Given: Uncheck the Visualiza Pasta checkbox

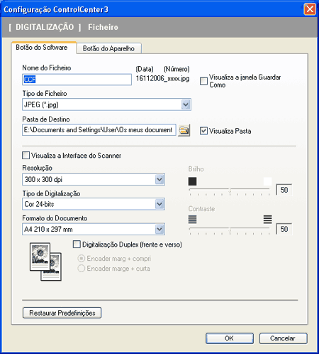Looking at the screenshot, I should (203, 131).
